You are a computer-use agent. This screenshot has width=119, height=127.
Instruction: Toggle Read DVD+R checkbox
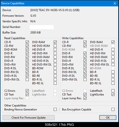coord(27,61)
